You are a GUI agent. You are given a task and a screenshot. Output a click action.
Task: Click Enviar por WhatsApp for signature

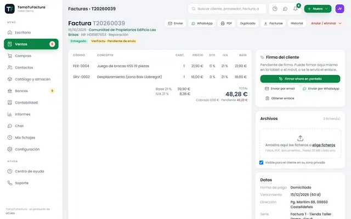tap(321, 89)
